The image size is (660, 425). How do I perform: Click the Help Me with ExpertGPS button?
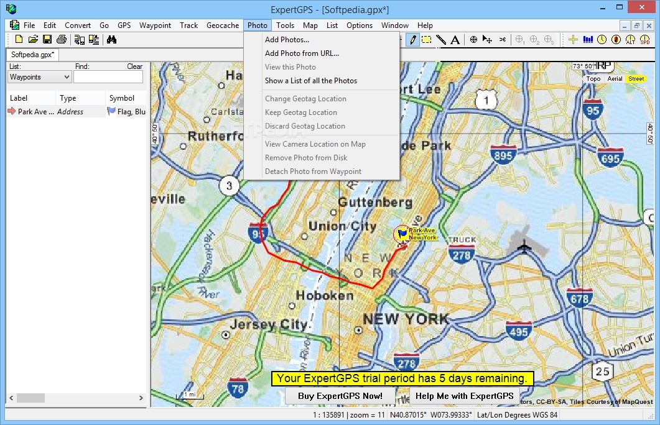464,396
